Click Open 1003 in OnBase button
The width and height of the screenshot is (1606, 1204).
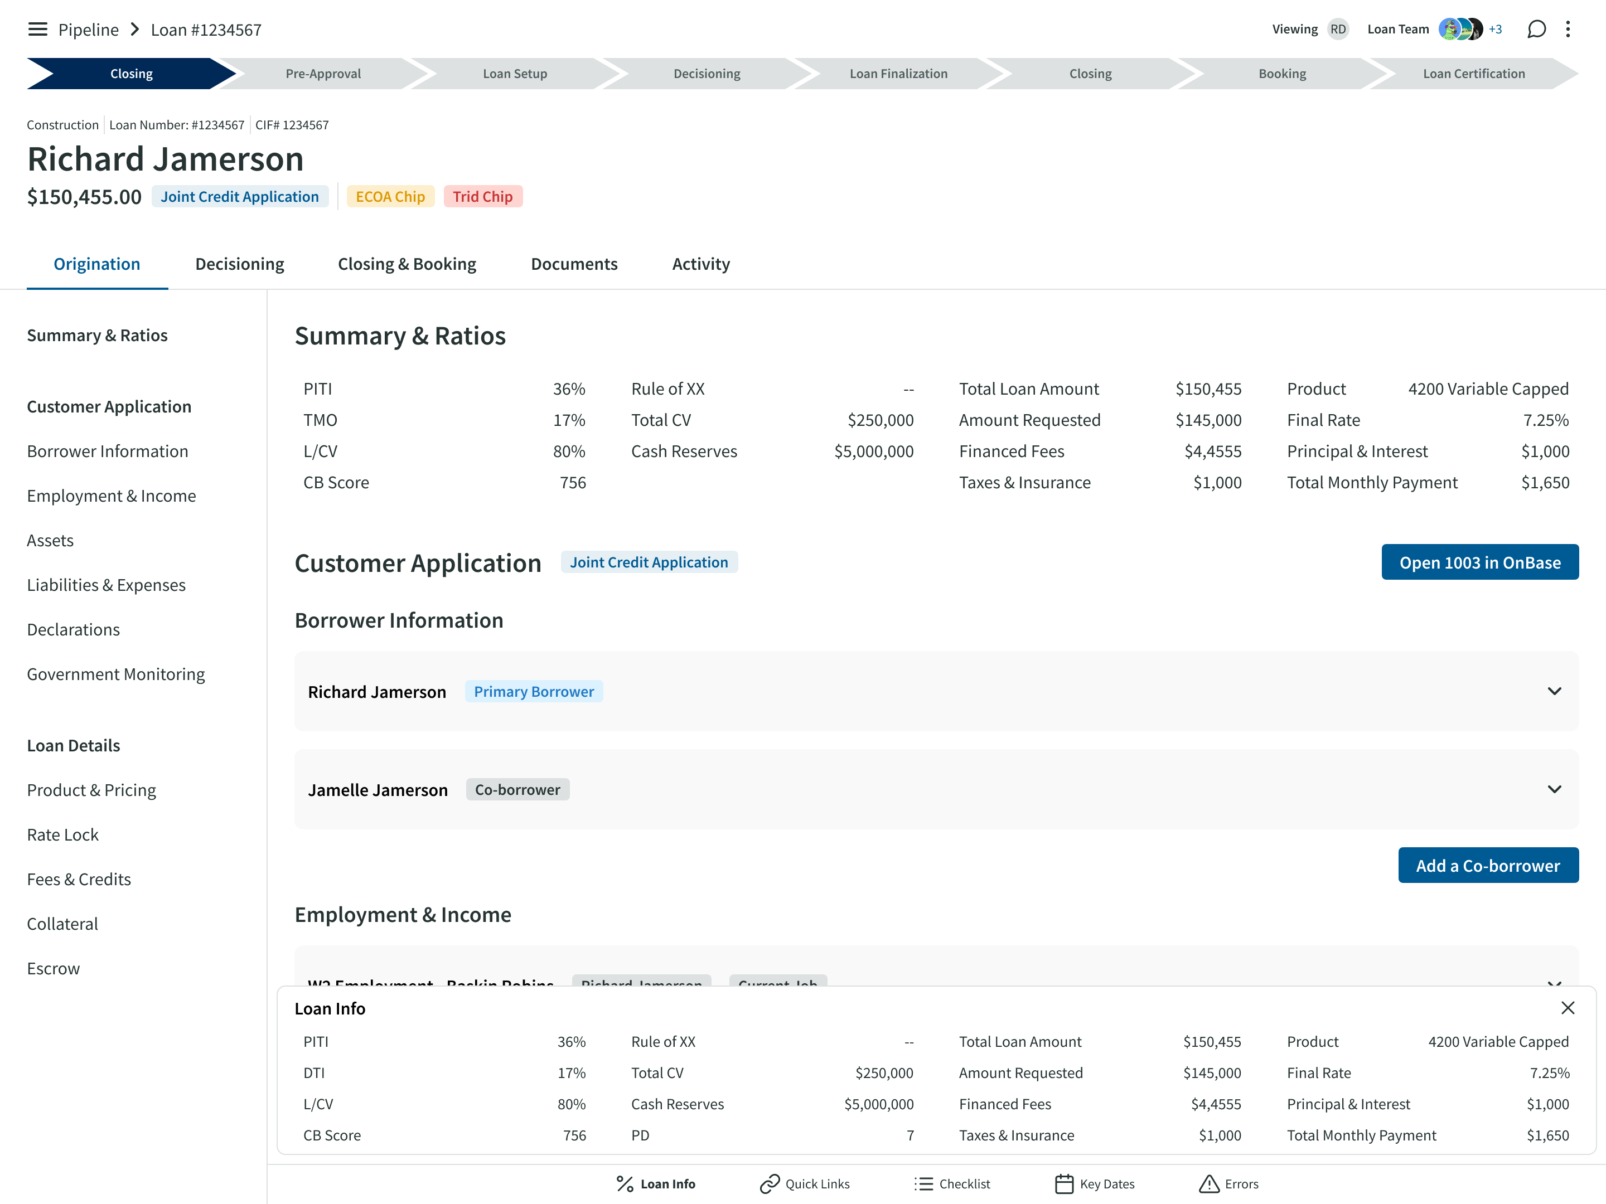click(x=1479, y=562)
